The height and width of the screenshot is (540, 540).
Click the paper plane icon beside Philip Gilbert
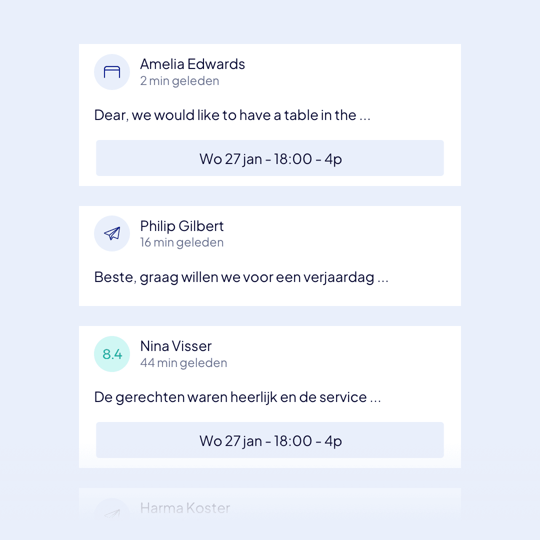tap(112, 233)
